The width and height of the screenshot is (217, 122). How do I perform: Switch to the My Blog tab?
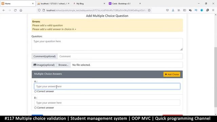[x=89, y=4]
